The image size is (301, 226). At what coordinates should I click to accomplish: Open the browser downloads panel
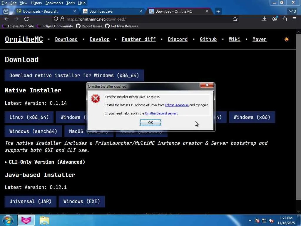pos(264,19)
